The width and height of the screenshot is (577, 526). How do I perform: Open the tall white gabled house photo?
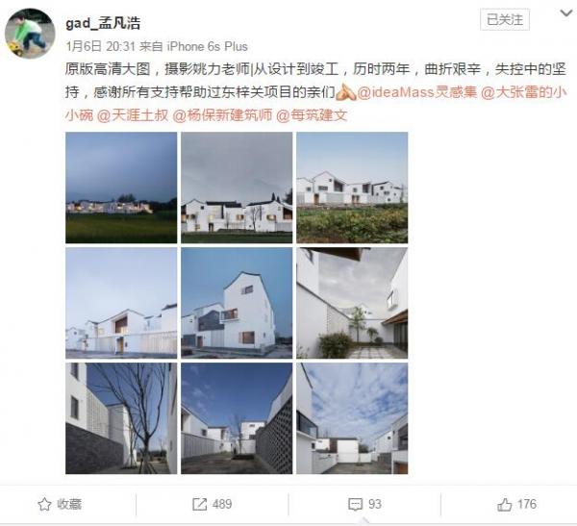click(237, 303)
